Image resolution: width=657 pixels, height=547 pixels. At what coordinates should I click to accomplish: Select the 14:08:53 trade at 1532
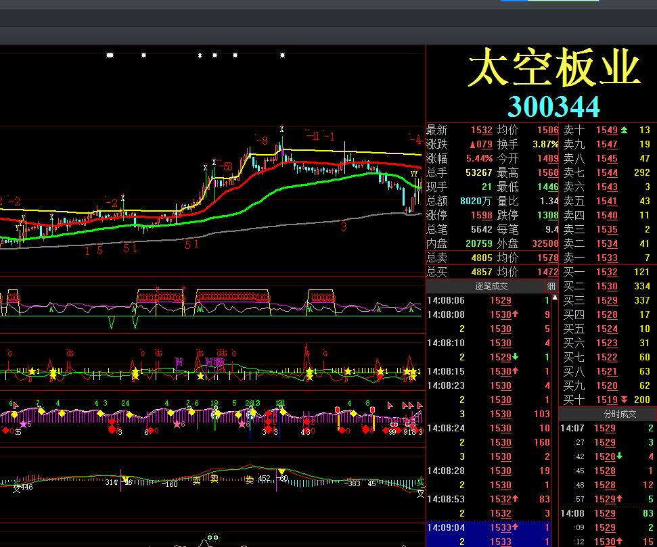point(489,499)
